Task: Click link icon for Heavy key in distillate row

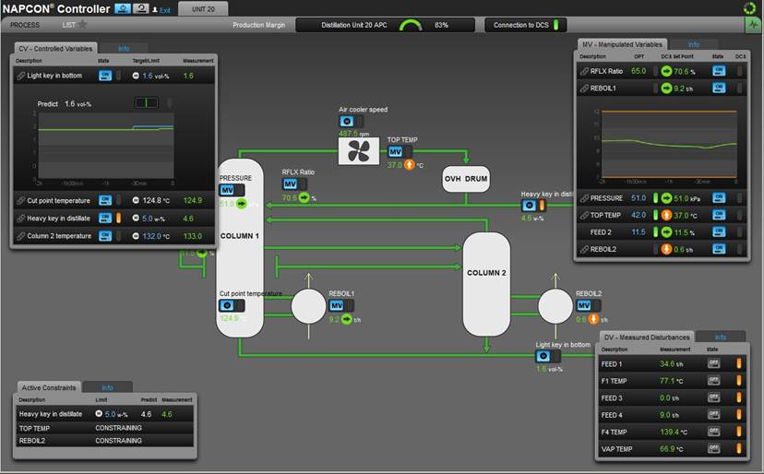Action: click(x=20, y=219)
